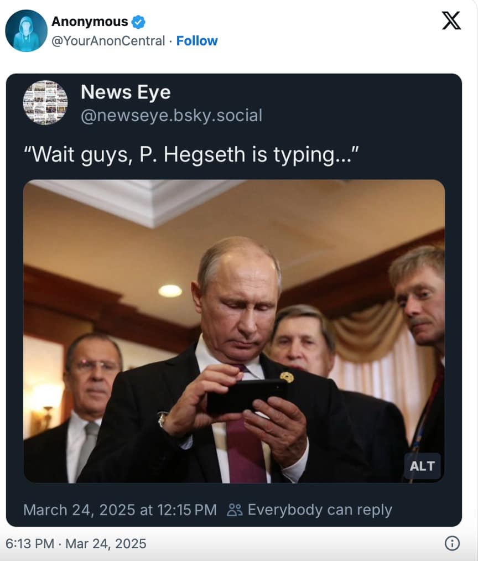Follow the YourAnonCentral account
This screenshot has width=478, height=561.
(x=197, y=41)
